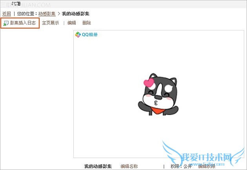Image resolution: width=247 pixels, height=170 pixels.
Task: Click 编辑名称 to rename the album
Action: 129,166
